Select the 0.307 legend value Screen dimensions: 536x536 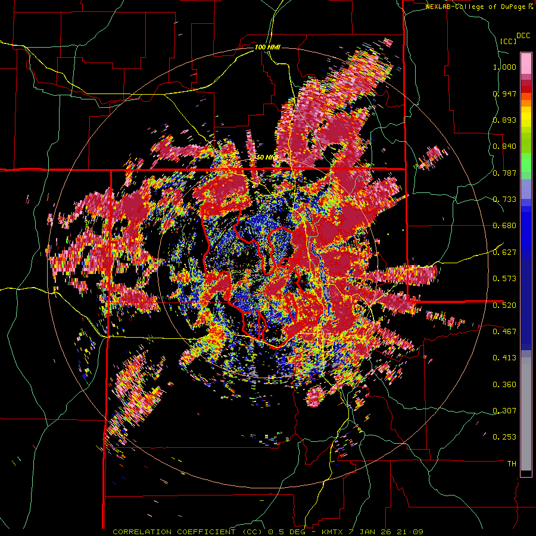(504, 410)
